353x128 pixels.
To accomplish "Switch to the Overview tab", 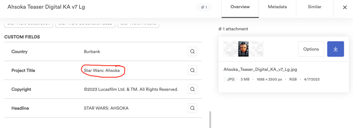I will pyautogui.click(x=240, y=9).
